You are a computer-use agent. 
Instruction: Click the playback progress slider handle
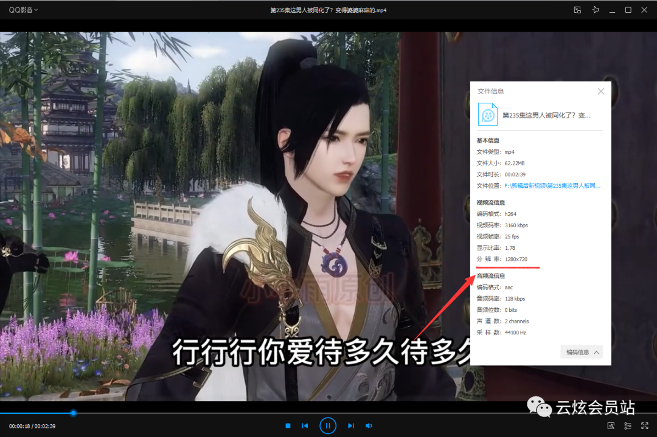coord(74,413)
